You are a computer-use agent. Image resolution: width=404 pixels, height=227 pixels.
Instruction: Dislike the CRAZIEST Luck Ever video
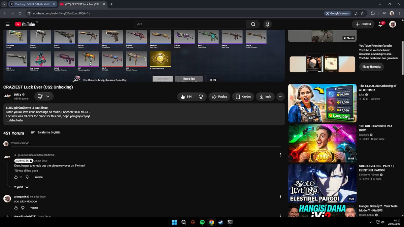tap(201, 97)
